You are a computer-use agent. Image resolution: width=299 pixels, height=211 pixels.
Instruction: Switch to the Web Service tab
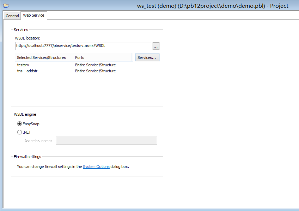coord(33,16)
